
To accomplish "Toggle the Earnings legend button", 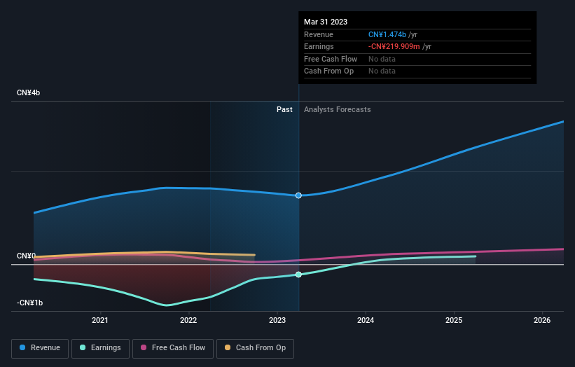I will point(100,348).
